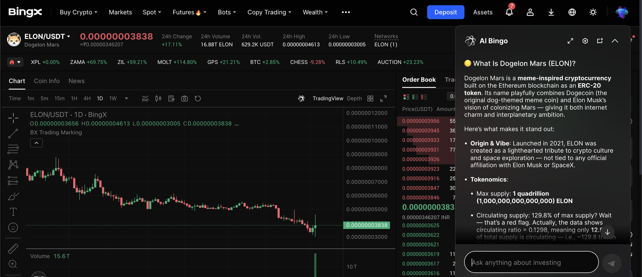Collapse the AI Bingo panel
This screenshot has width=642, height=277.
[615, 41]
